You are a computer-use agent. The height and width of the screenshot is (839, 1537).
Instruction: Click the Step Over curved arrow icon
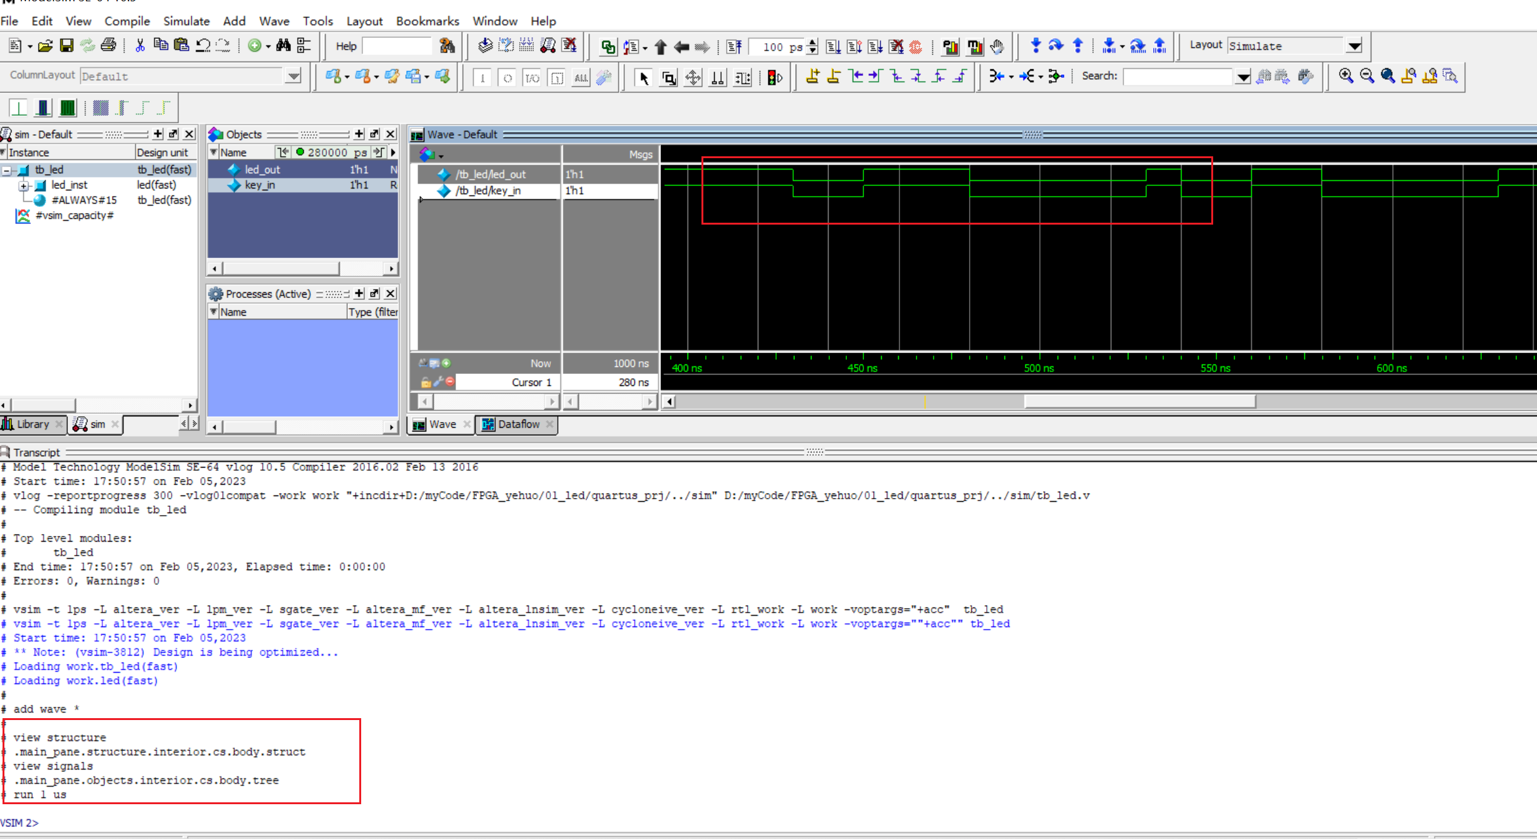click(x=1056, y=46)
